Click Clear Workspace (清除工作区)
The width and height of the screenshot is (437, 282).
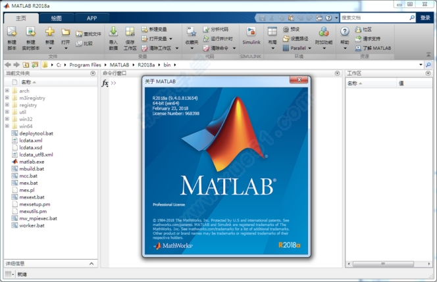156,48
